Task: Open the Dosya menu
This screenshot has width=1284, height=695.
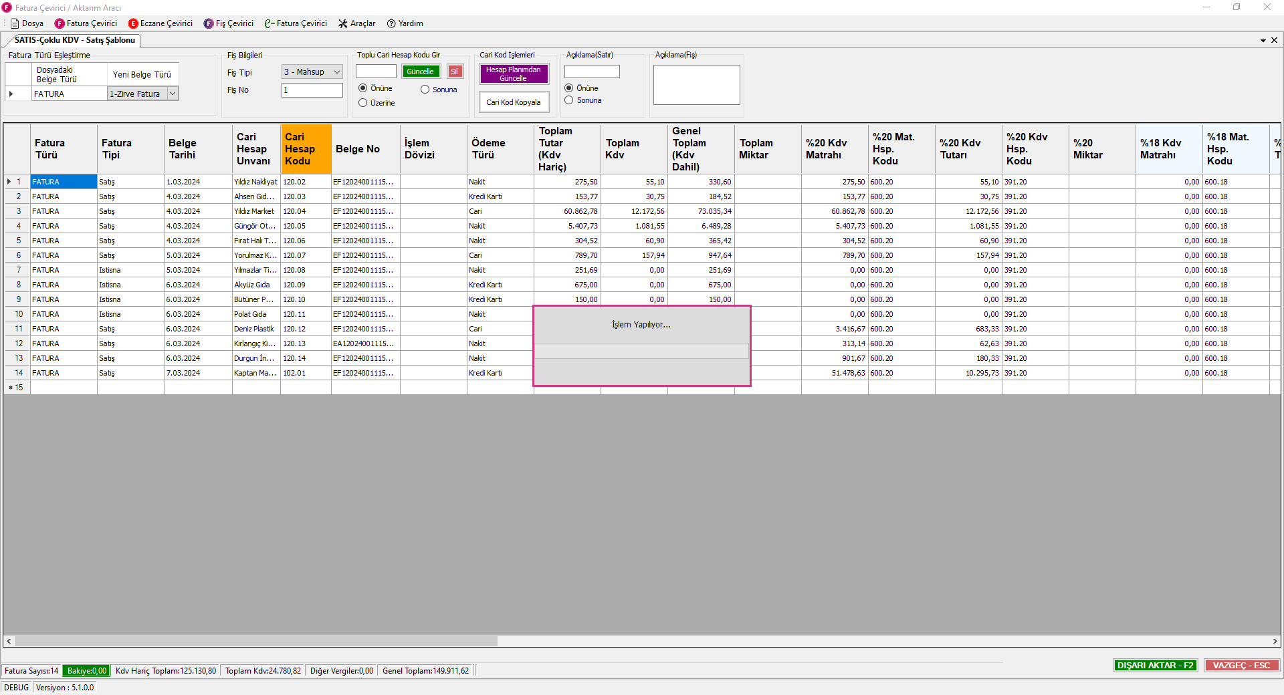Action: tap(27, 23)
